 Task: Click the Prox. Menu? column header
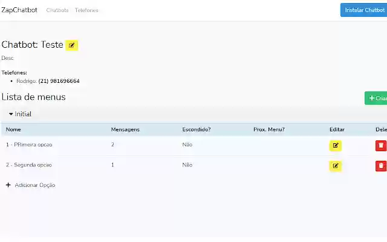point(269,129)
